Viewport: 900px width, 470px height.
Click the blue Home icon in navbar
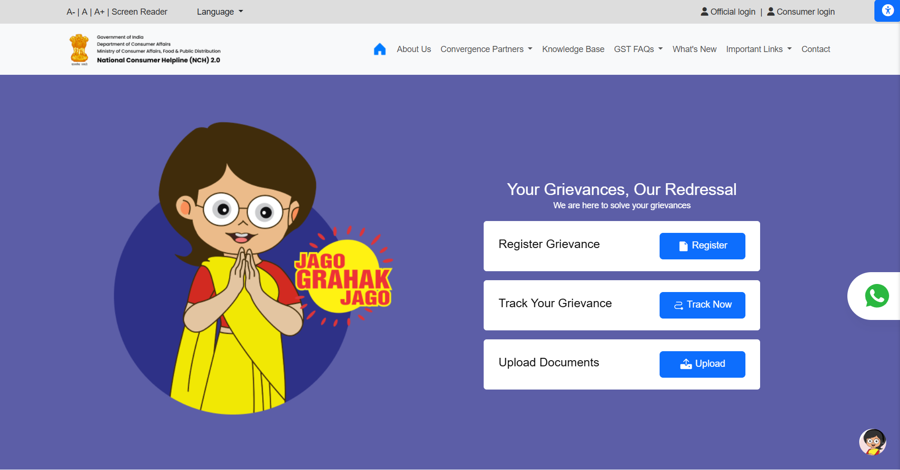coord(379,49)
